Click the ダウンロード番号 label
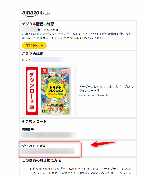This screenshot has height=175, width=148. click(34, 146)
